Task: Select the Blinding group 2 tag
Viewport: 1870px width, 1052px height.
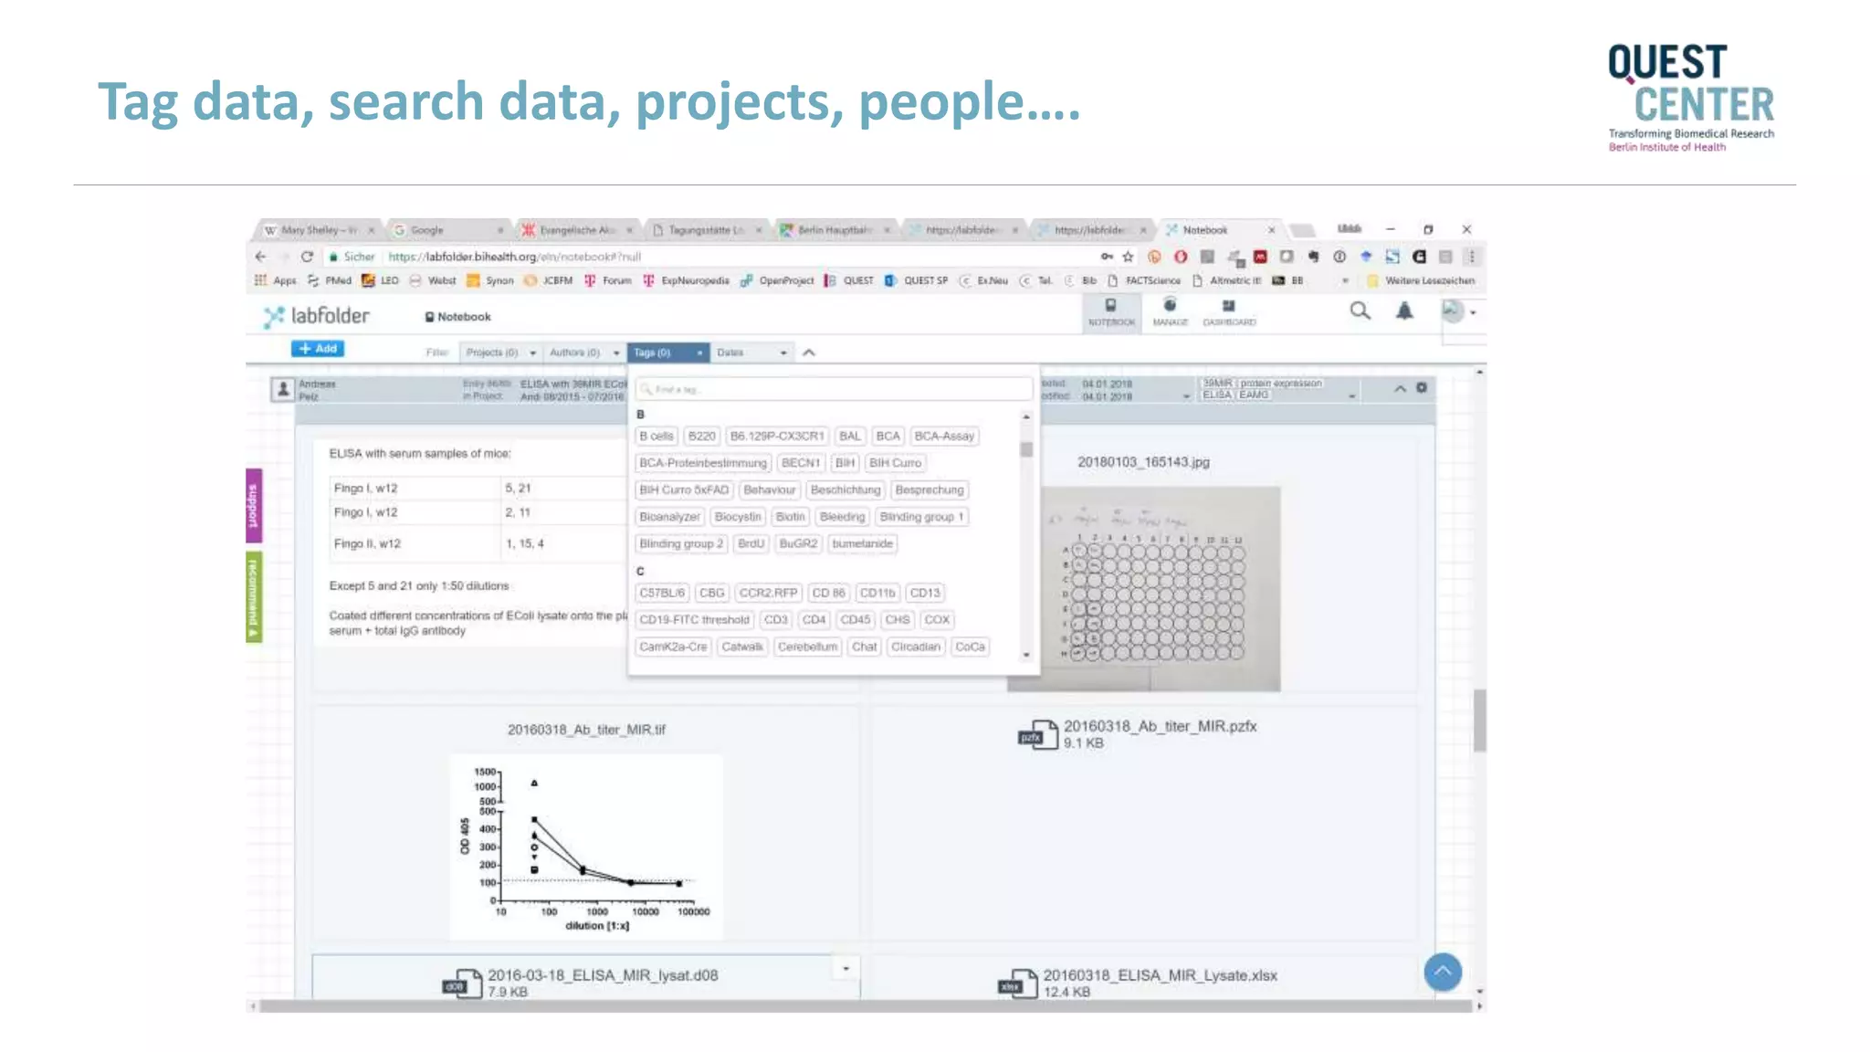Action: coord(681,543)
